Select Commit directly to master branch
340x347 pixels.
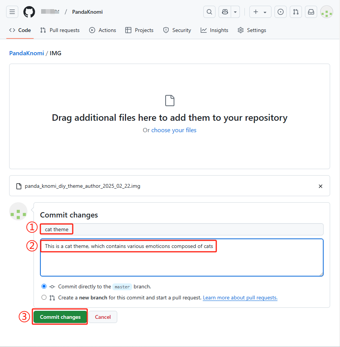click(44, 286)
